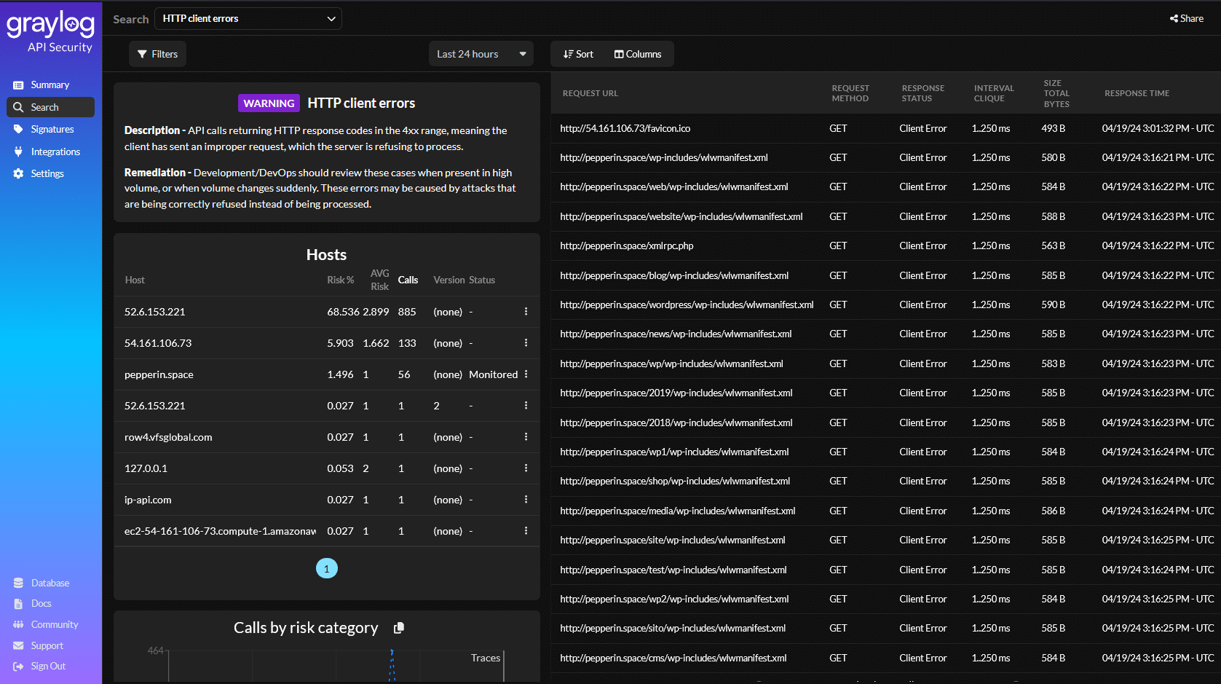Open the Signatures page from the sidebar

(52, 129)
